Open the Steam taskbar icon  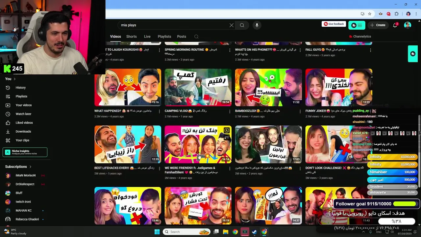point(254,232)
